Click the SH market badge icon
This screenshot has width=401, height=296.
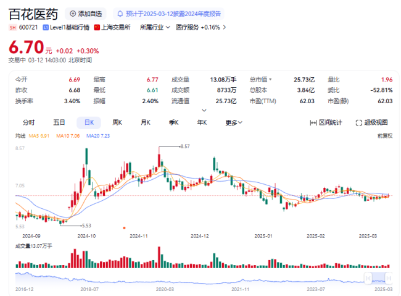(12, 28)
